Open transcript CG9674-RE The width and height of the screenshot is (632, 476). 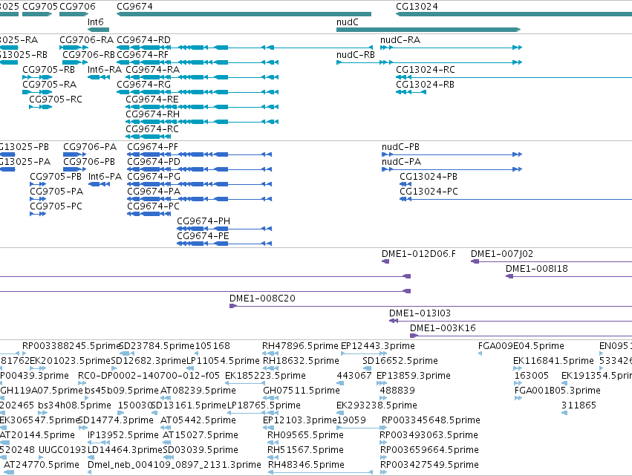(x=152, y=100)
